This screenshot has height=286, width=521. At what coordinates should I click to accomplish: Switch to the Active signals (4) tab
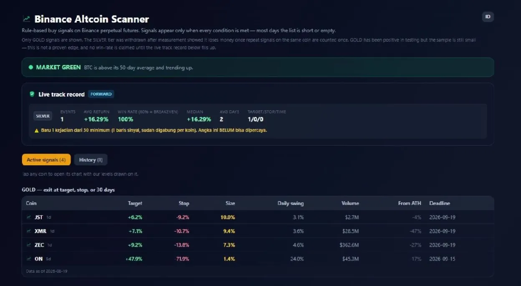[46, 159]
